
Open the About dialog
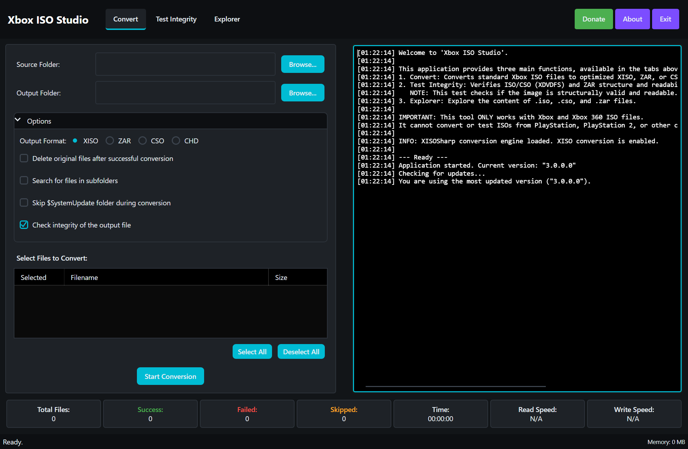click(x=632, y=19)
